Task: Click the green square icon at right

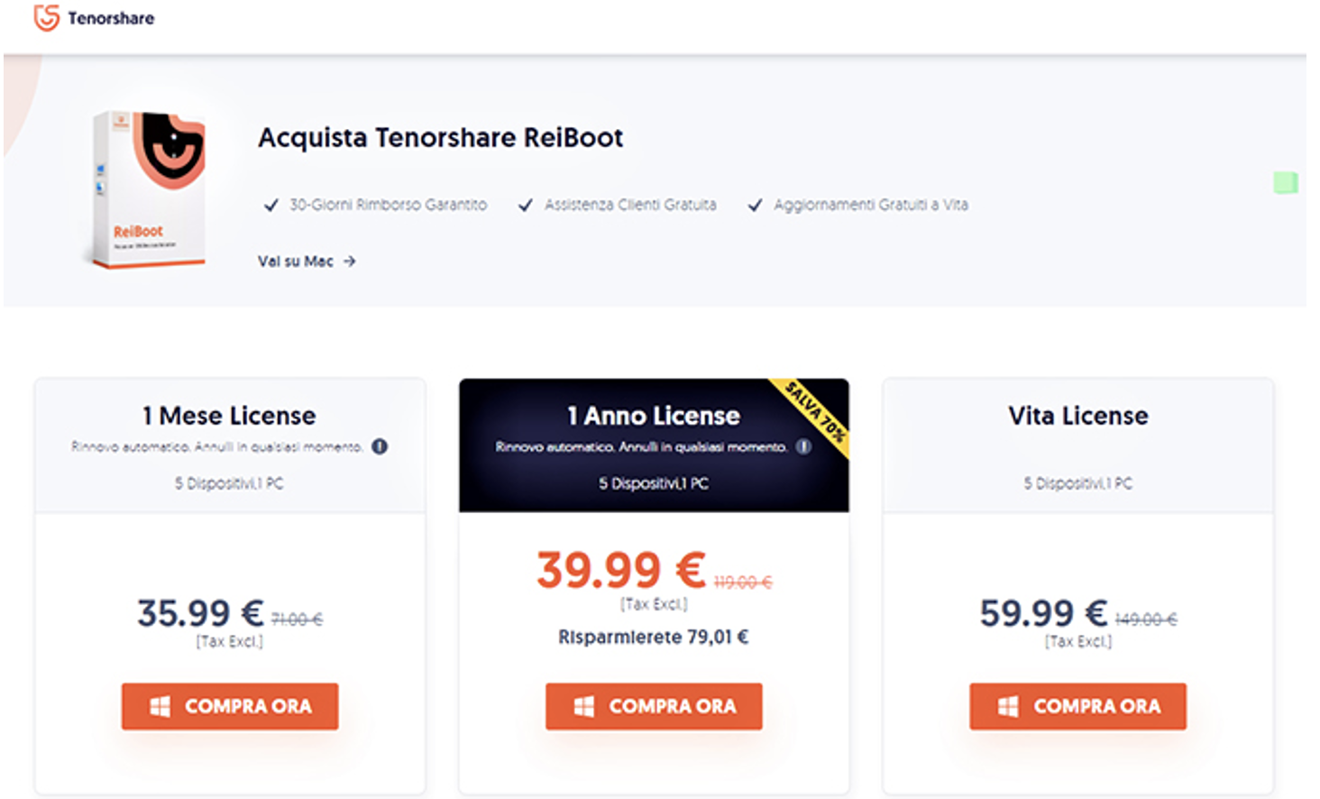Action: (1285, 183)
